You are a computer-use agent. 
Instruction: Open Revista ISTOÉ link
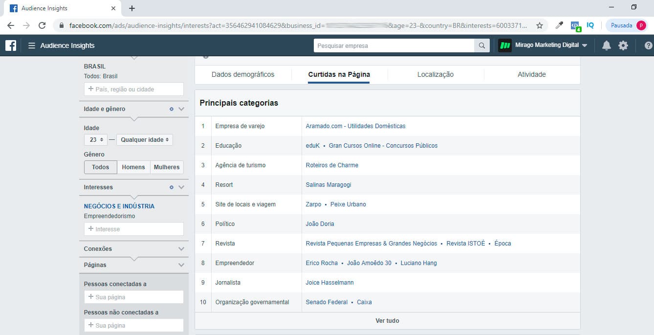[466, 244]
